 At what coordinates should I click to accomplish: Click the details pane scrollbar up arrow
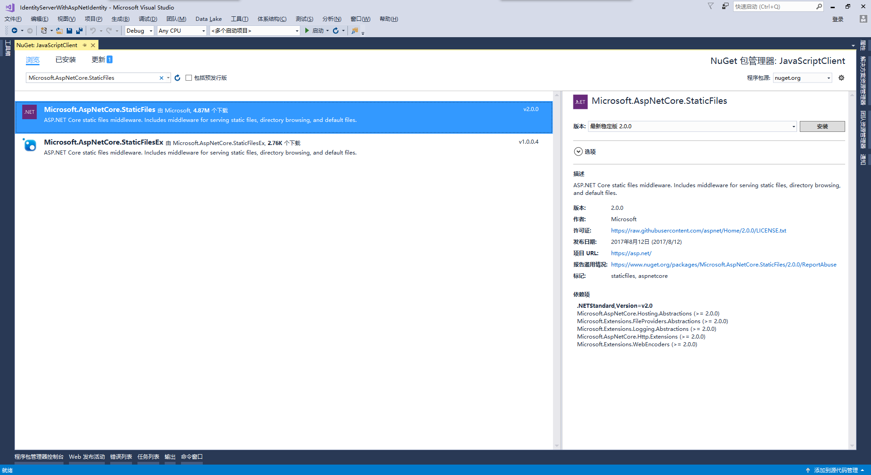click(x=852, y=95)
